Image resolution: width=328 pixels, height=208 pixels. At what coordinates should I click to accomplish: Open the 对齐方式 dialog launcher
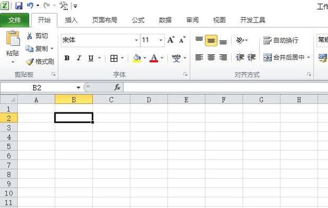click(309, 74)
